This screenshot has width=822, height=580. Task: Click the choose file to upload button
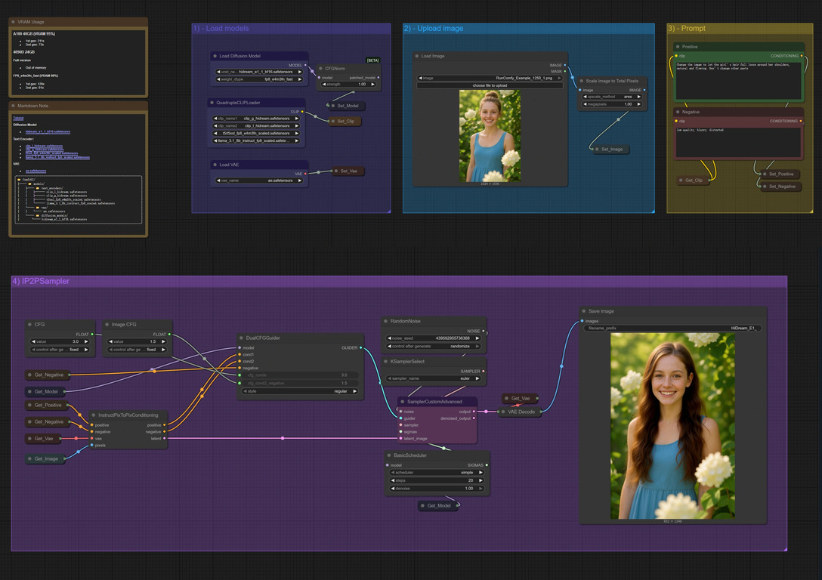[x=490, y=85]
